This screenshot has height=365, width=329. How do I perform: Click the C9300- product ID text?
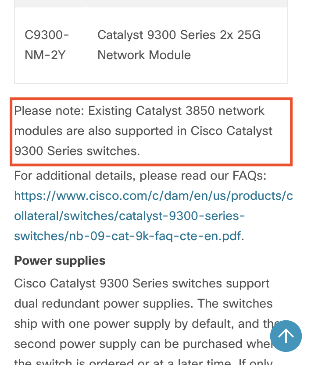pyautogui.click(x=47, y=35)
